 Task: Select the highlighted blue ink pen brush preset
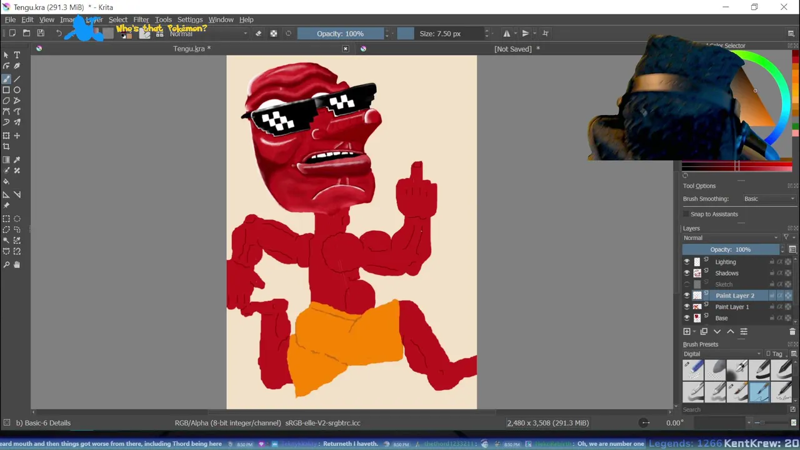click(x=759, y=392)
